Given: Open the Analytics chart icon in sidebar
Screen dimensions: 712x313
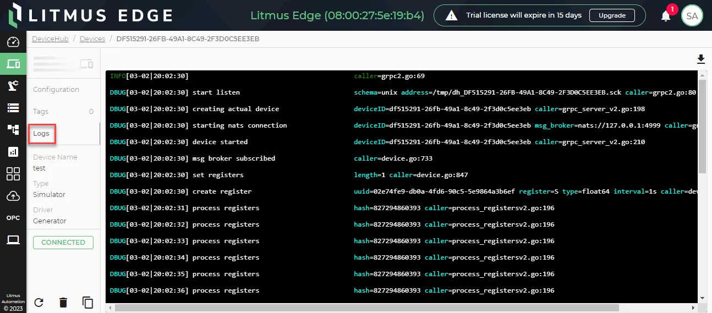Looking at the screenshot, I should click(x=13, y=152).
